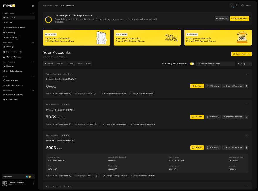Open the 50% bonus banner card
258x191 pixels.
pyautogui.click(x=218, y=37)
